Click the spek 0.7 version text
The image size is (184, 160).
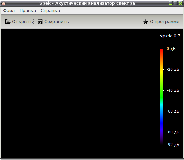170,36
